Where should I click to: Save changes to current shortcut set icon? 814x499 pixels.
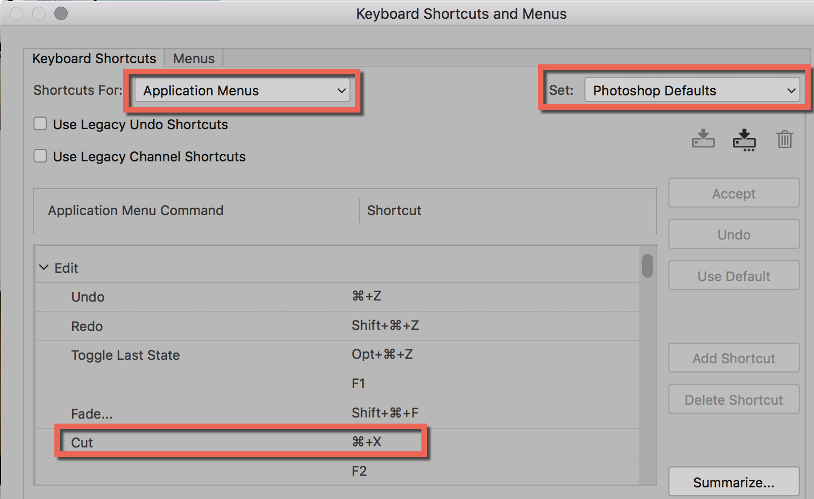click(x=703, y=139)
